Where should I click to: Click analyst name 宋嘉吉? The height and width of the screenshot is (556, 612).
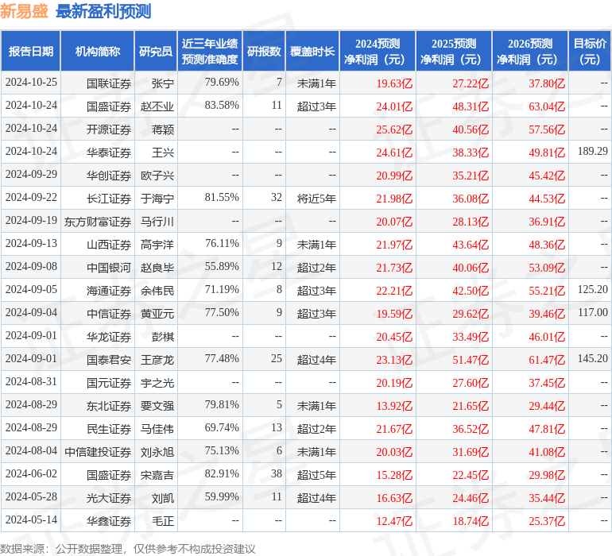pos(157,475)
